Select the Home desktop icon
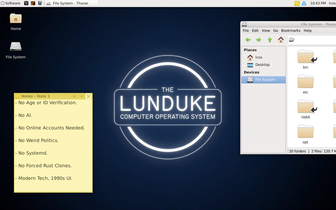 tap(16, 22)
